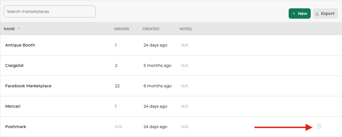Click the download icon in Export button
342x137 pixels.
tap(317, 13)
